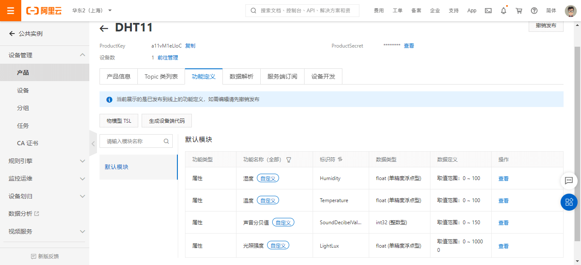Viewport: 581px width, 265px height.
Task: Open the shopping cart icon
Action: click(519, 11)
